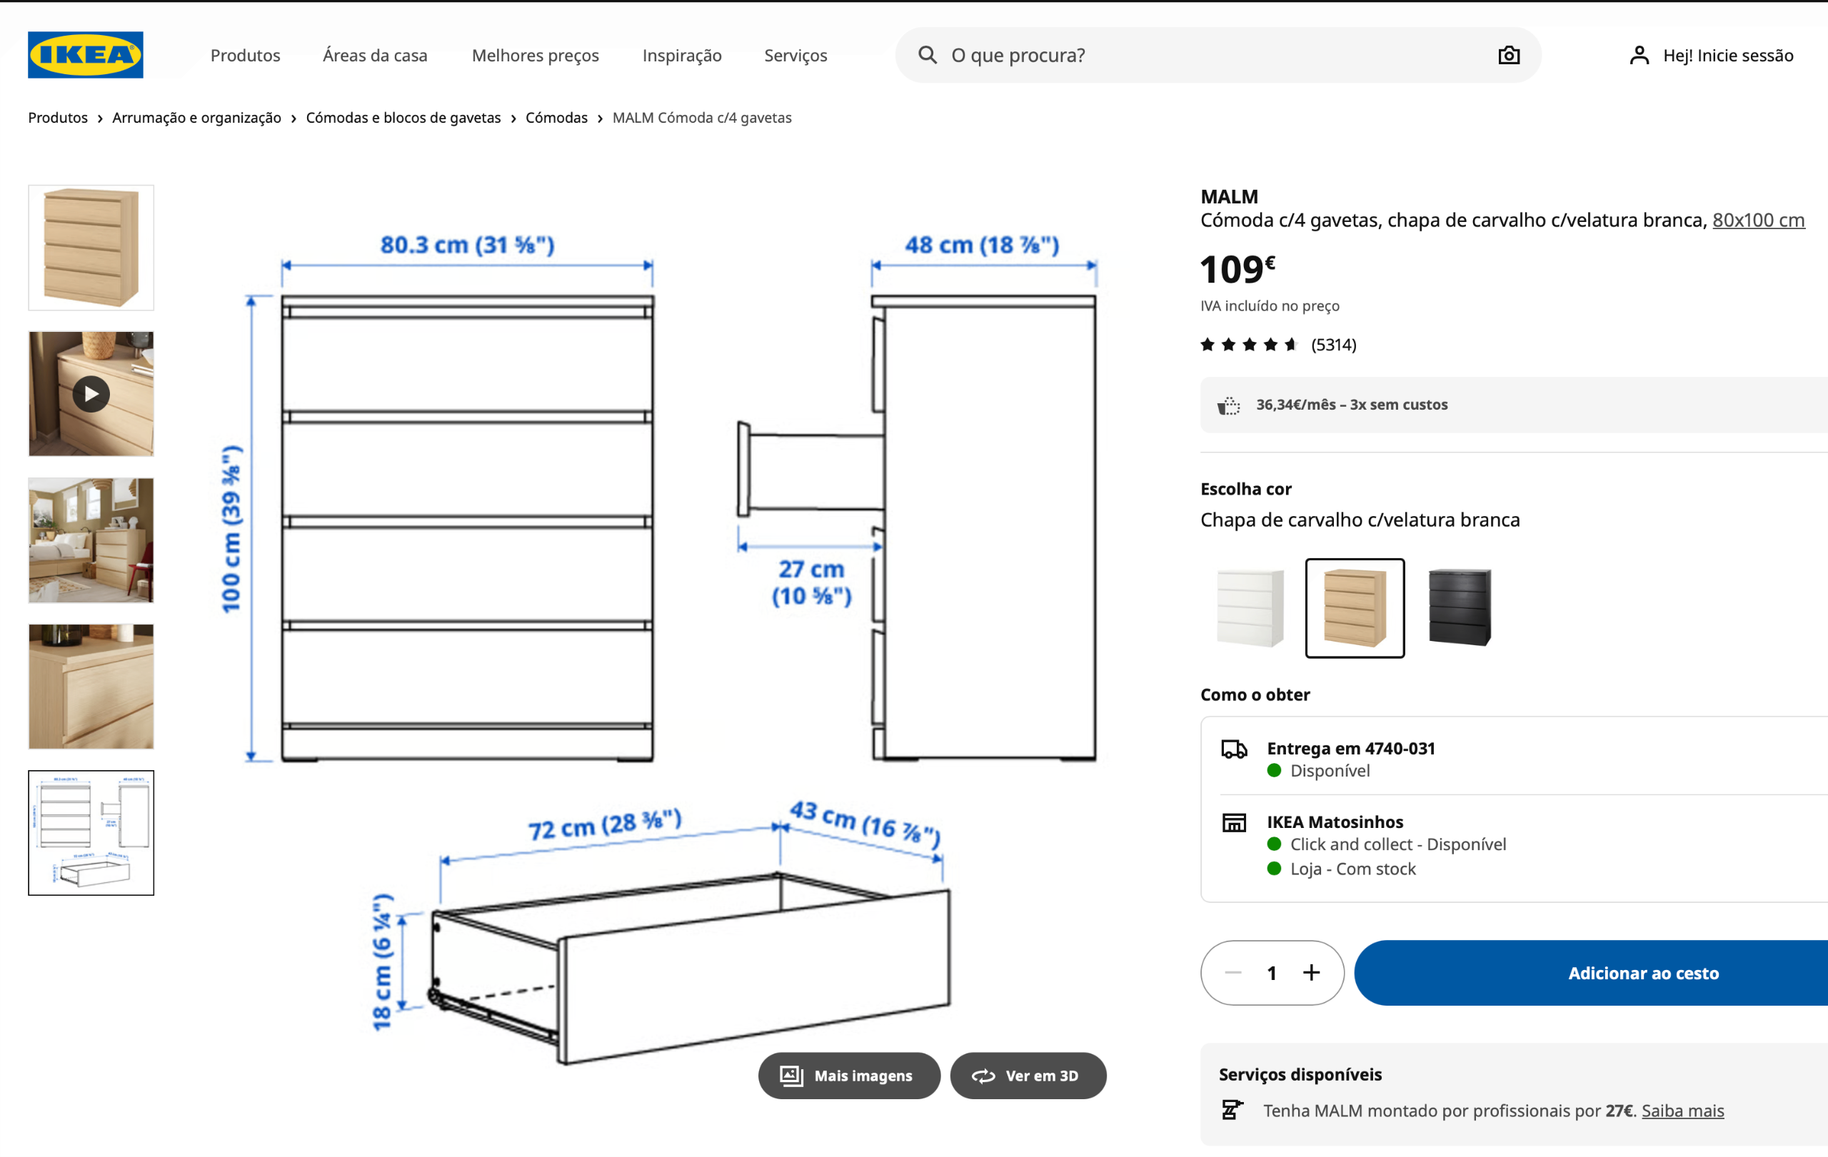Play the product video thumbnail
Viewport: 1828px width, 1157px height.
click(x=91, y=394)
